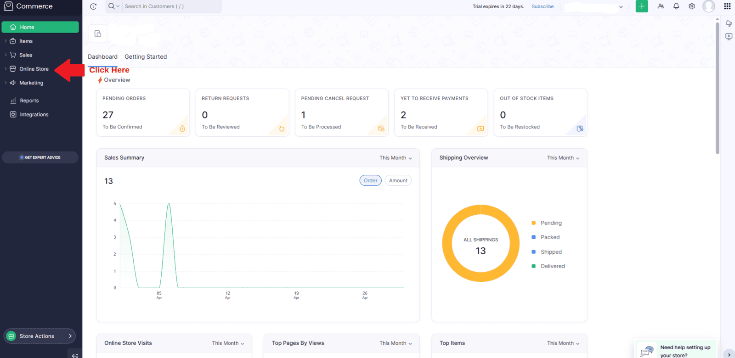
Task: Open Sales Summary This Month dropdown
Action: [396, 158]
